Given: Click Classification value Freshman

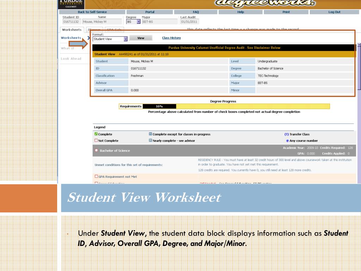Looking at the screenshot, I should [137, 76].
